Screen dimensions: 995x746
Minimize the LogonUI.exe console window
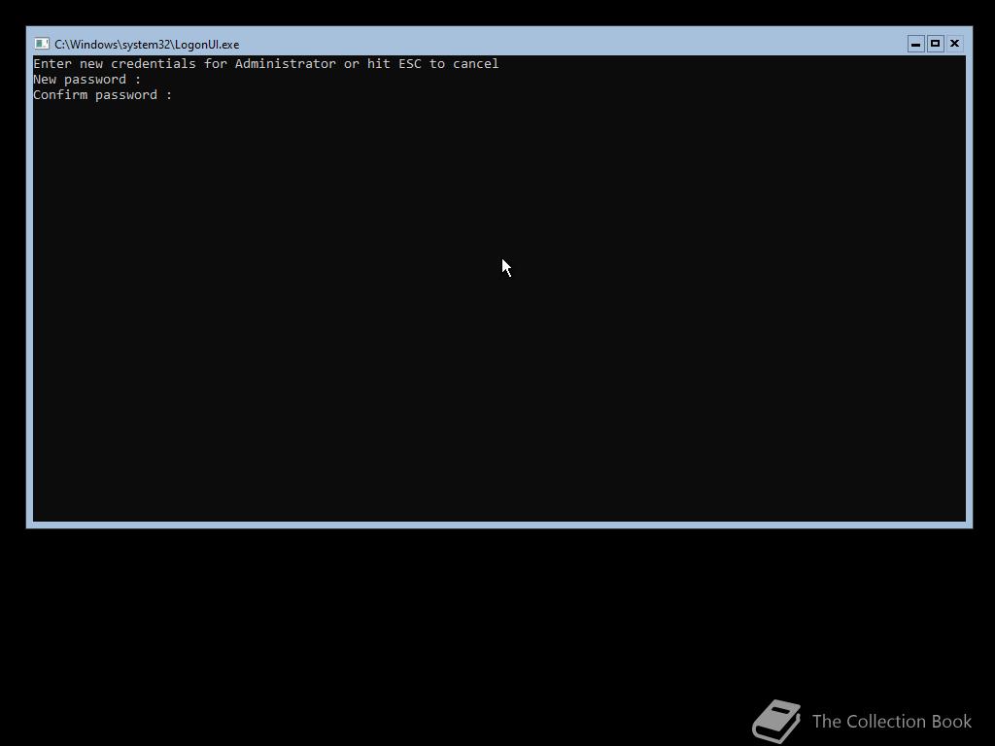point(915,44)
